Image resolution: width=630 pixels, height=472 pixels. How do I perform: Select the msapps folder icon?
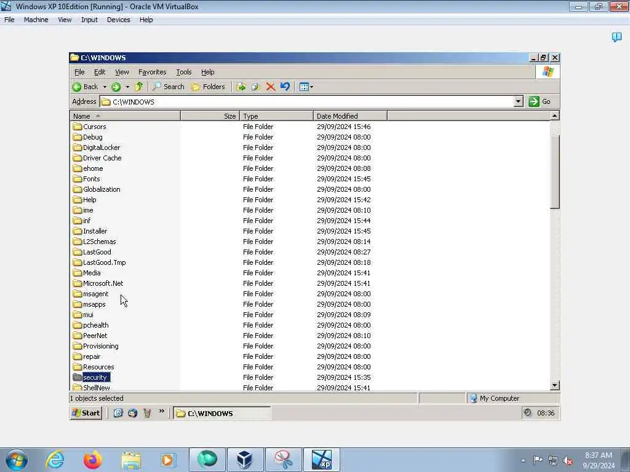(x=78, y=304)
